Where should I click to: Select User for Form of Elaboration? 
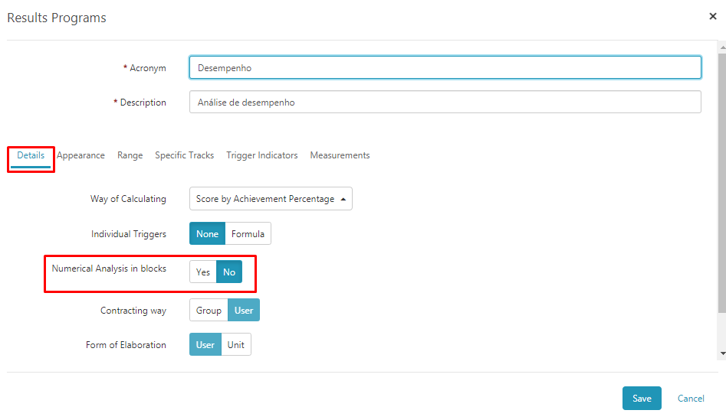pyautogui.click(x=205, y=345)
